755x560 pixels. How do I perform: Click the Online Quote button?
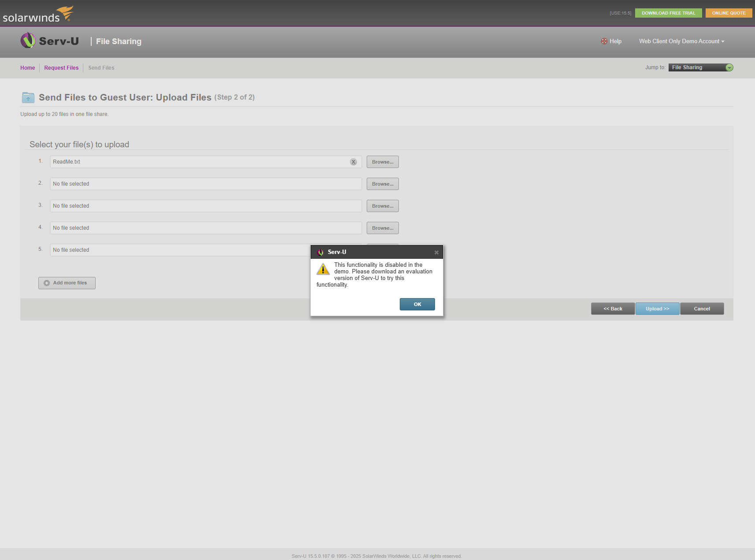pos(729,13)
